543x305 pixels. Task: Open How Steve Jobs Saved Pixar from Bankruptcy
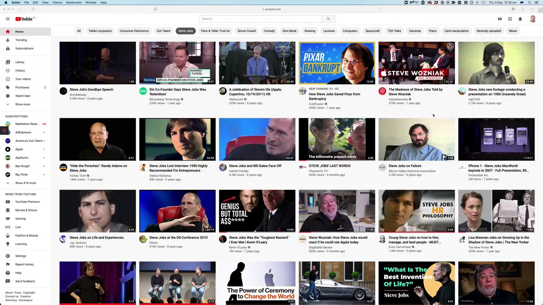point(334,96)
